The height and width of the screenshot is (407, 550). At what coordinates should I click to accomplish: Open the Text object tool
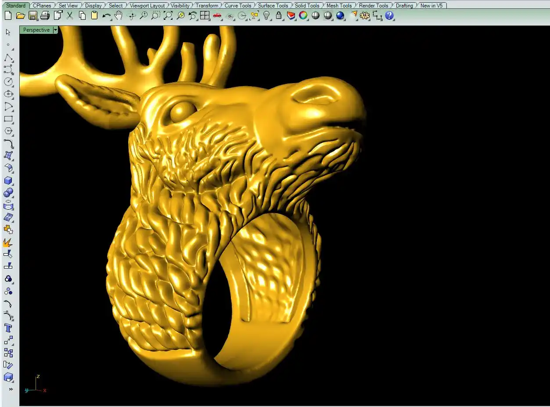(x=8, y=328)
